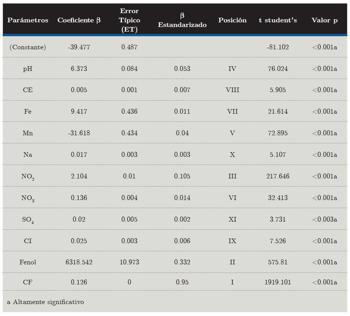Click the Mn coefficient -31.618

pos(79,133)
